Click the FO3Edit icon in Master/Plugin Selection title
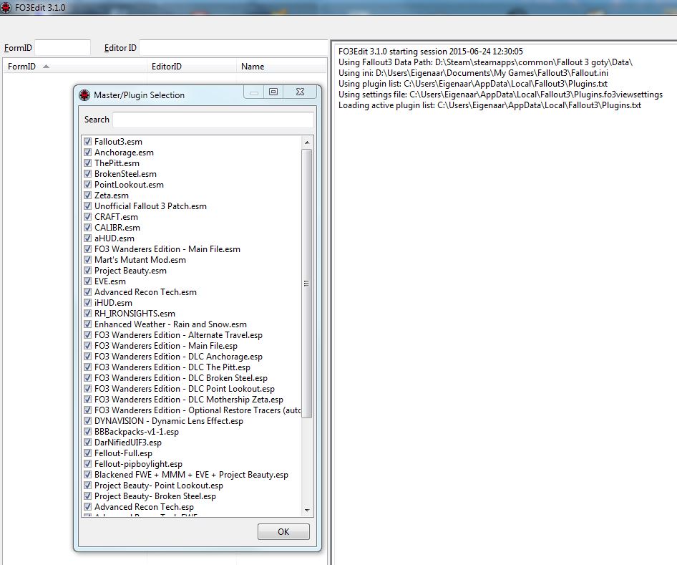 tap(84, 95)
